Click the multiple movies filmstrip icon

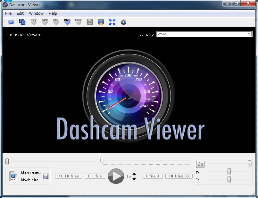click(x=22, y=22)
